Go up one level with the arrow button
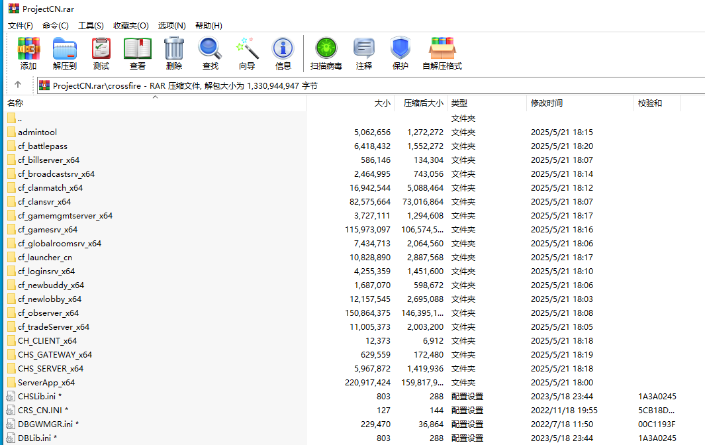 click(x=18, y=84)
